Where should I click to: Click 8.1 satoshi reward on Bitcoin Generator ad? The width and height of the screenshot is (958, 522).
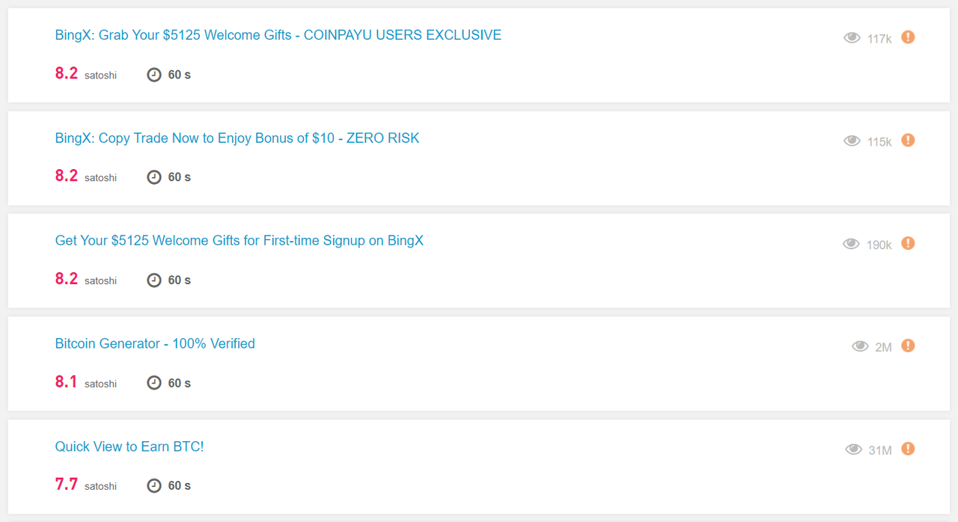(86, 382)
